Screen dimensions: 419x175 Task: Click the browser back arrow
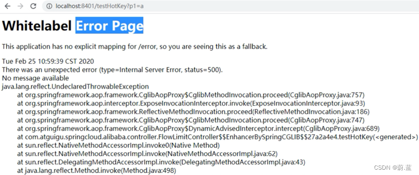pyautogui.click(x=8, y=6)
